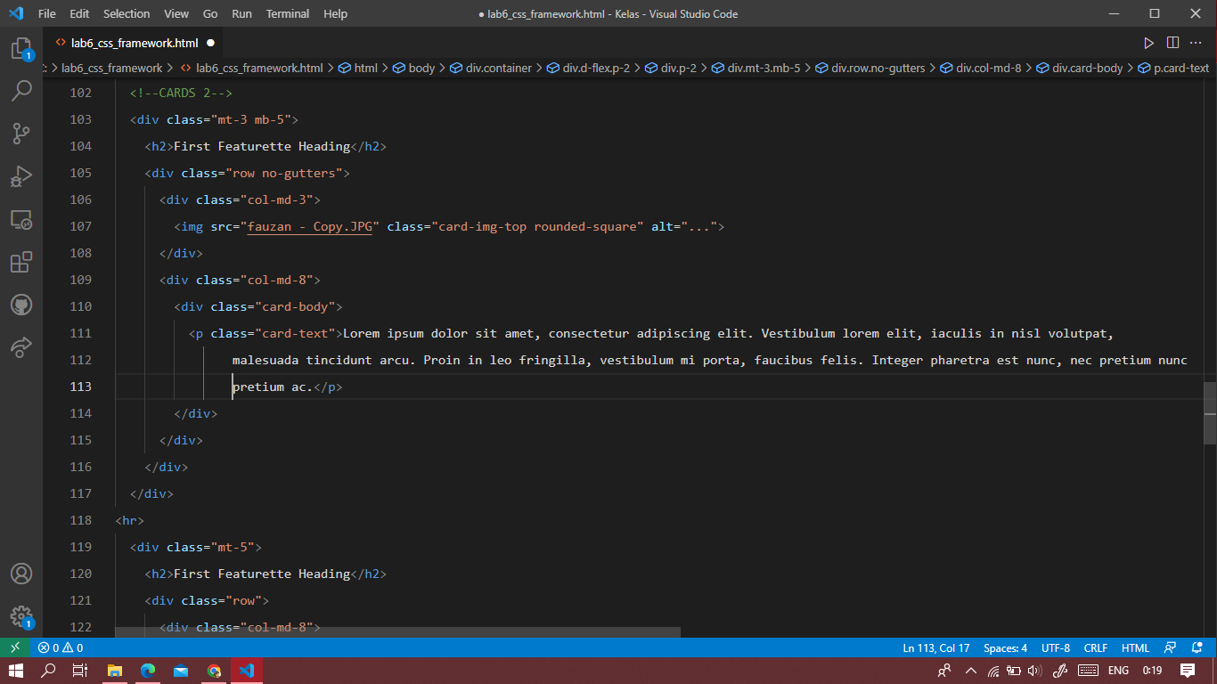Open the Search view
The height and width of the screenshot is (684, 1217).
tap(22, 90)
